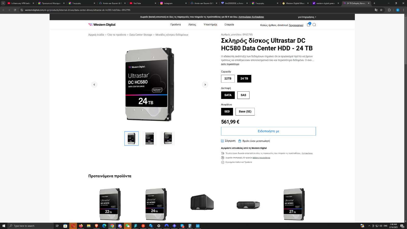The width and height of the screenshot is (407, 229).
Task: Click the translate page icon in address bar
Action: [376, 10]
